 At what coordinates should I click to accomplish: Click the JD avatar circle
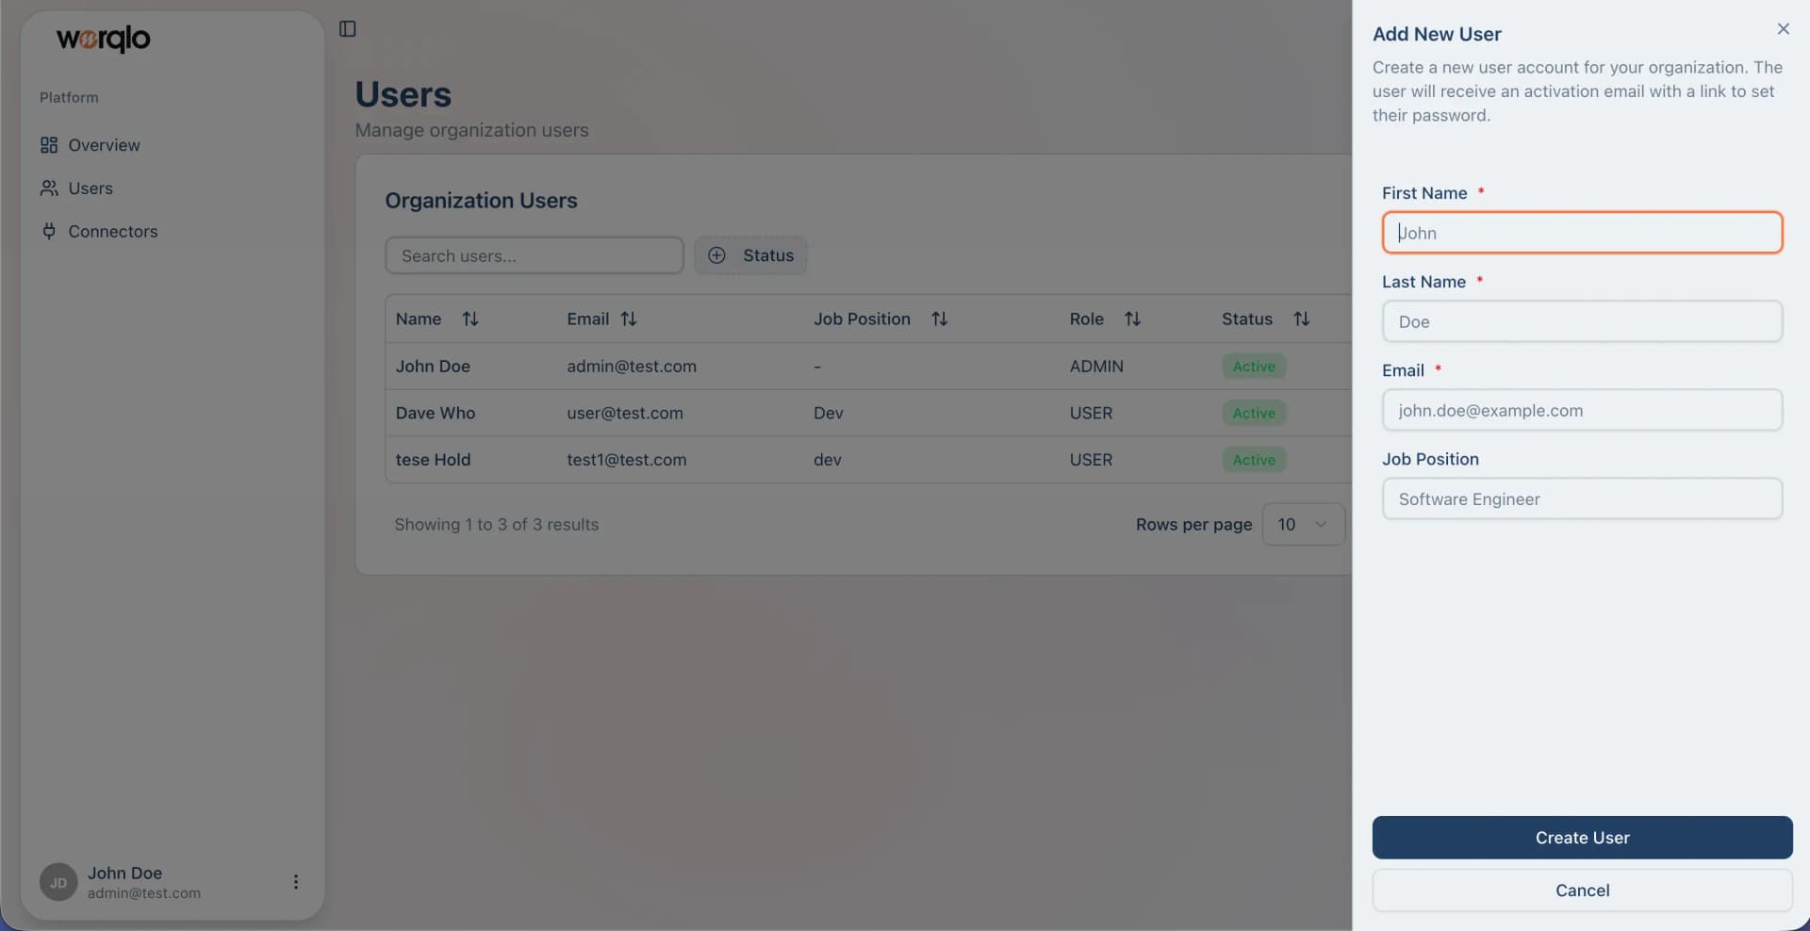(x=58, y=881)
